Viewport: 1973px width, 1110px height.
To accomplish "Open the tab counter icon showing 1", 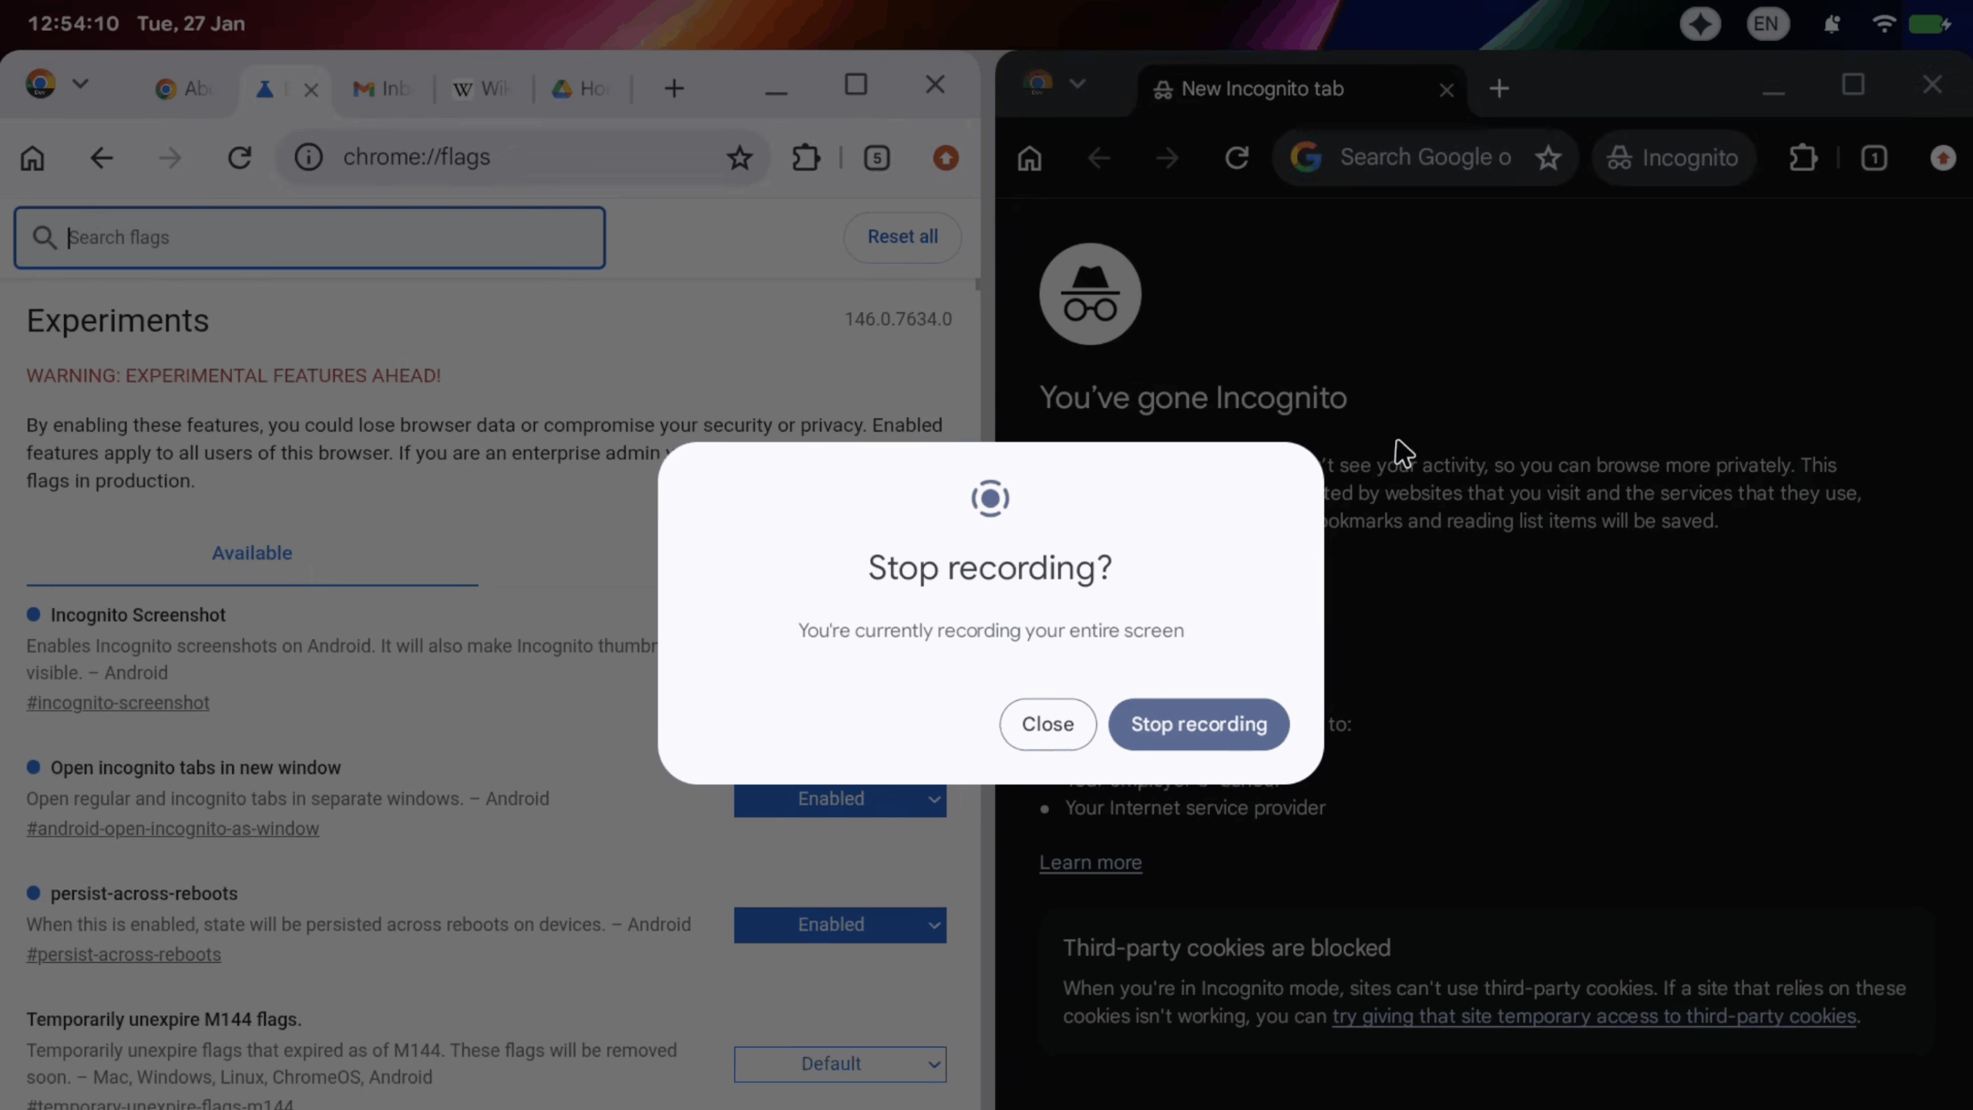I will pyautogui.click(x=1874, y=157).
